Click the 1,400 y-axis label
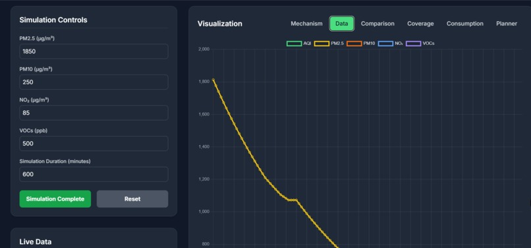This screenshot has height=248, width=531. pos(204,147)
